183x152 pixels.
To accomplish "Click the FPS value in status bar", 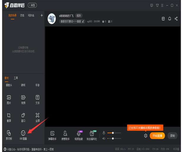I will pos(131,149).
